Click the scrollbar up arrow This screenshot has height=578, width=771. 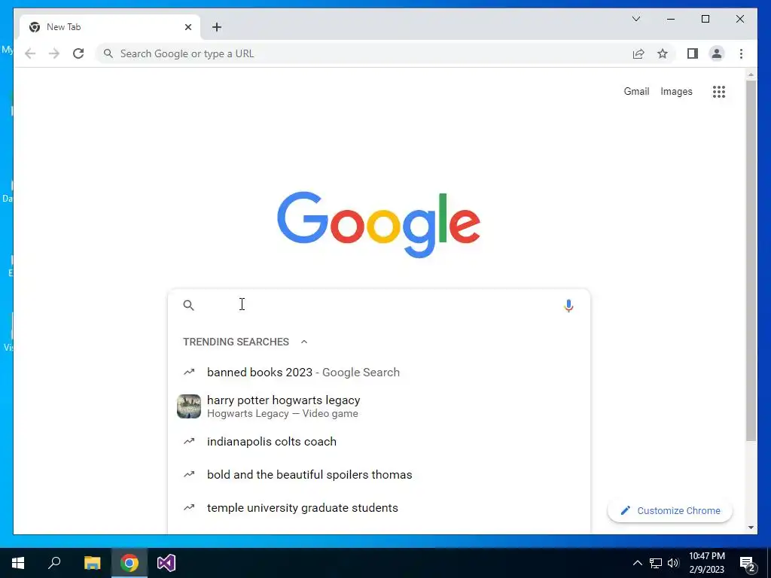pyautogui.click(x=751, y=75)
